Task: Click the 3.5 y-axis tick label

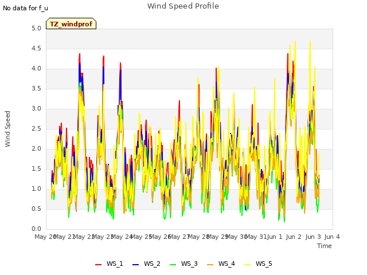Action: click(36, 88)
